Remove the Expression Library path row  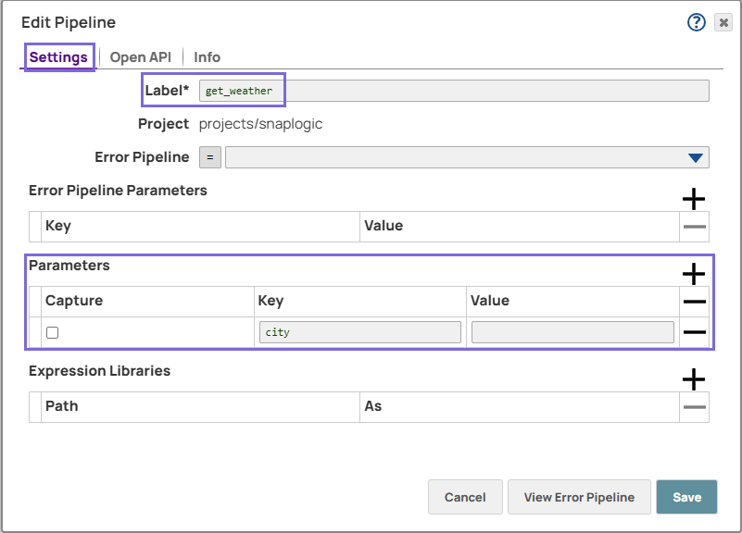point(693,405)
